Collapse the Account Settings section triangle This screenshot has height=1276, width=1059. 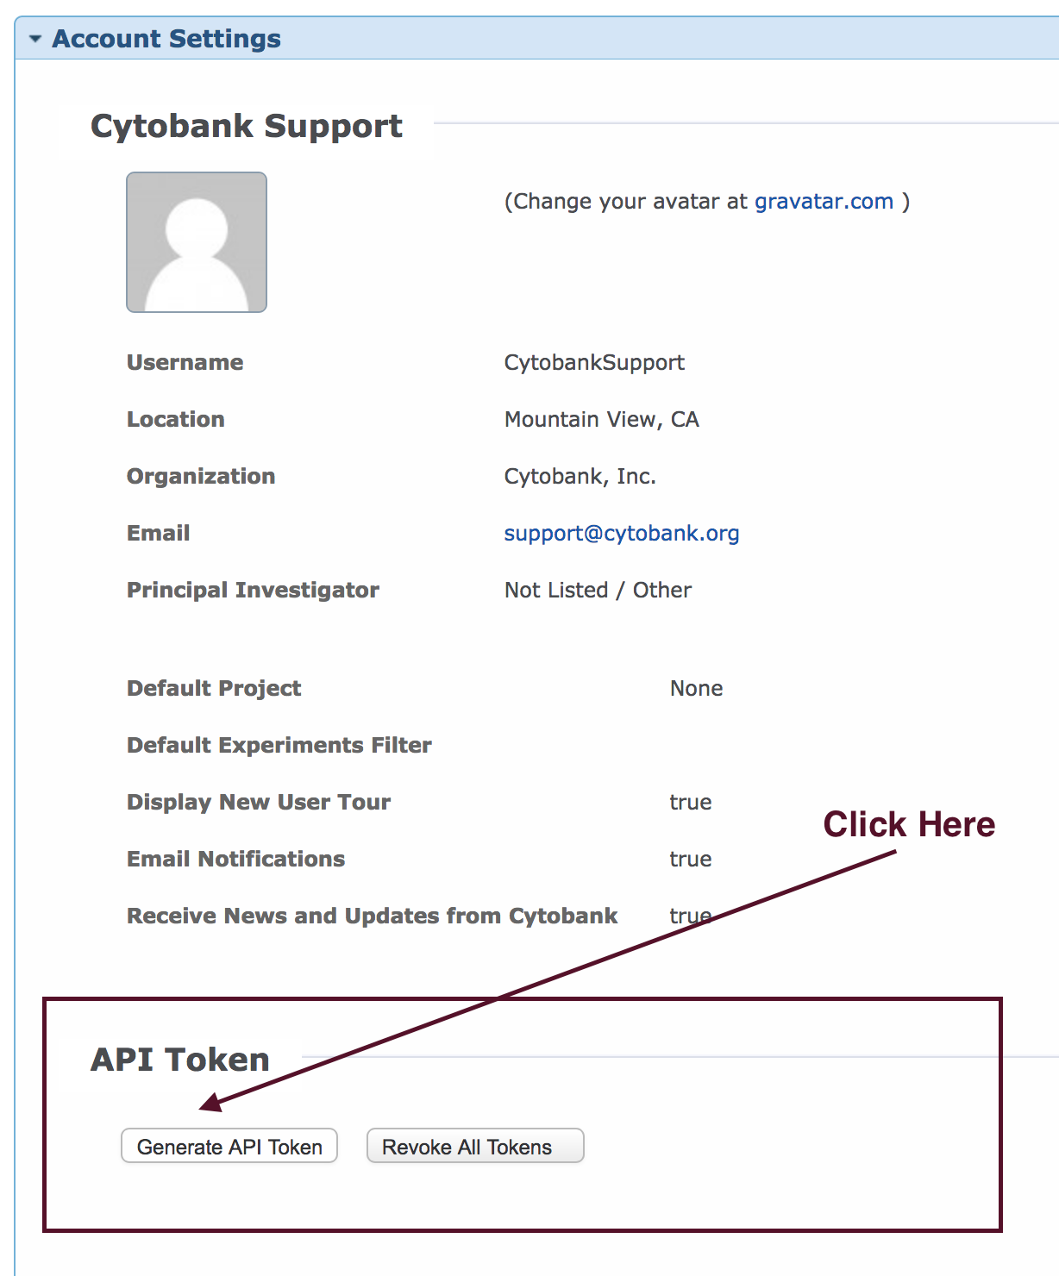(34, 39)
